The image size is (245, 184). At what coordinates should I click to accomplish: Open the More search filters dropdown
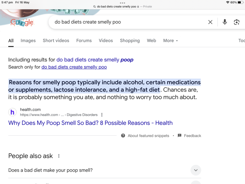pos(171,40)
